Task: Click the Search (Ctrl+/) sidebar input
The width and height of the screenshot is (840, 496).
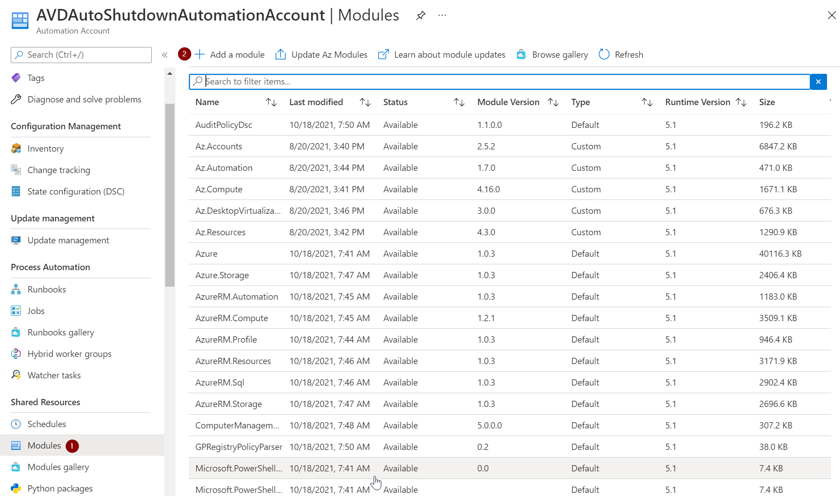Action: (x=81, y=55)
